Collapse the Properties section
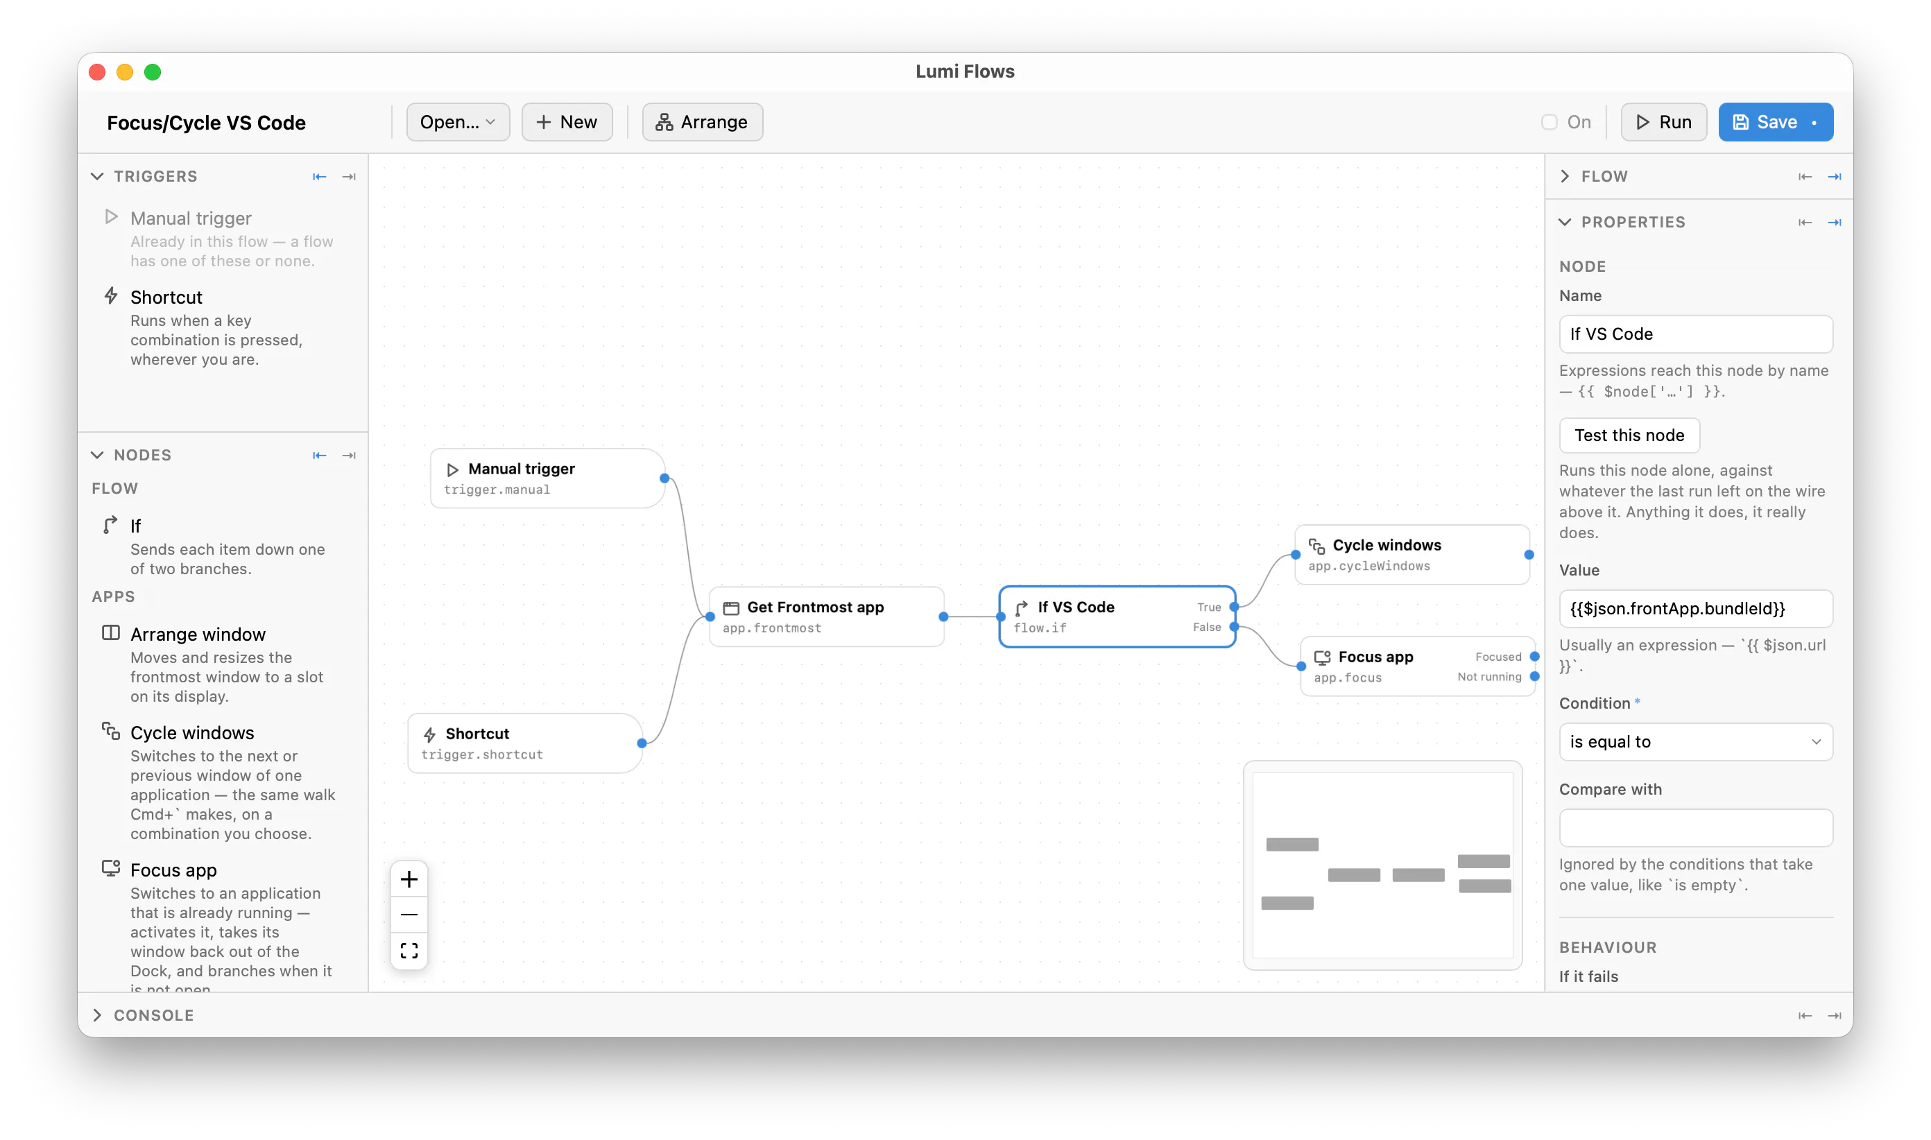This screenshot has width=1931, height=1140. [x=1565, y=223]
